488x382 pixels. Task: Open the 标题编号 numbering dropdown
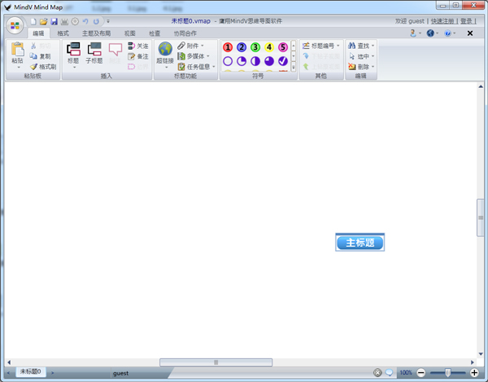tap(321, 46)
